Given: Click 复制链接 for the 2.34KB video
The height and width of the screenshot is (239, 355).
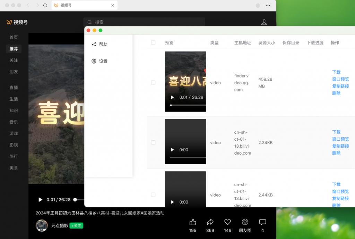Looking at the screenshot, I should [340, 146].
